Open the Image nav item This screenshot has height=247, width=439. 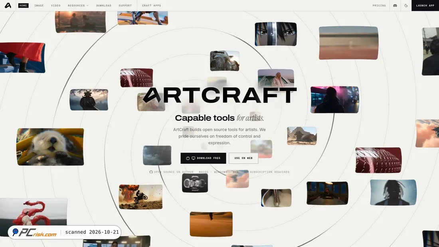pos(39,6)
